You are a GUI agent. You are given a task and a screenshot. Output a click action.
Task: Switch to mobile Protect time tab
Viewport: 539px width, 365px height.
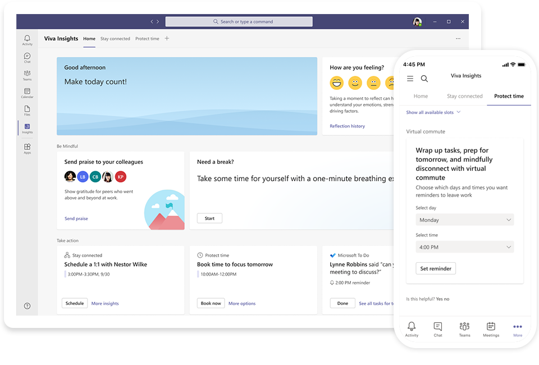pyautogui.click(x=509, y=96)
